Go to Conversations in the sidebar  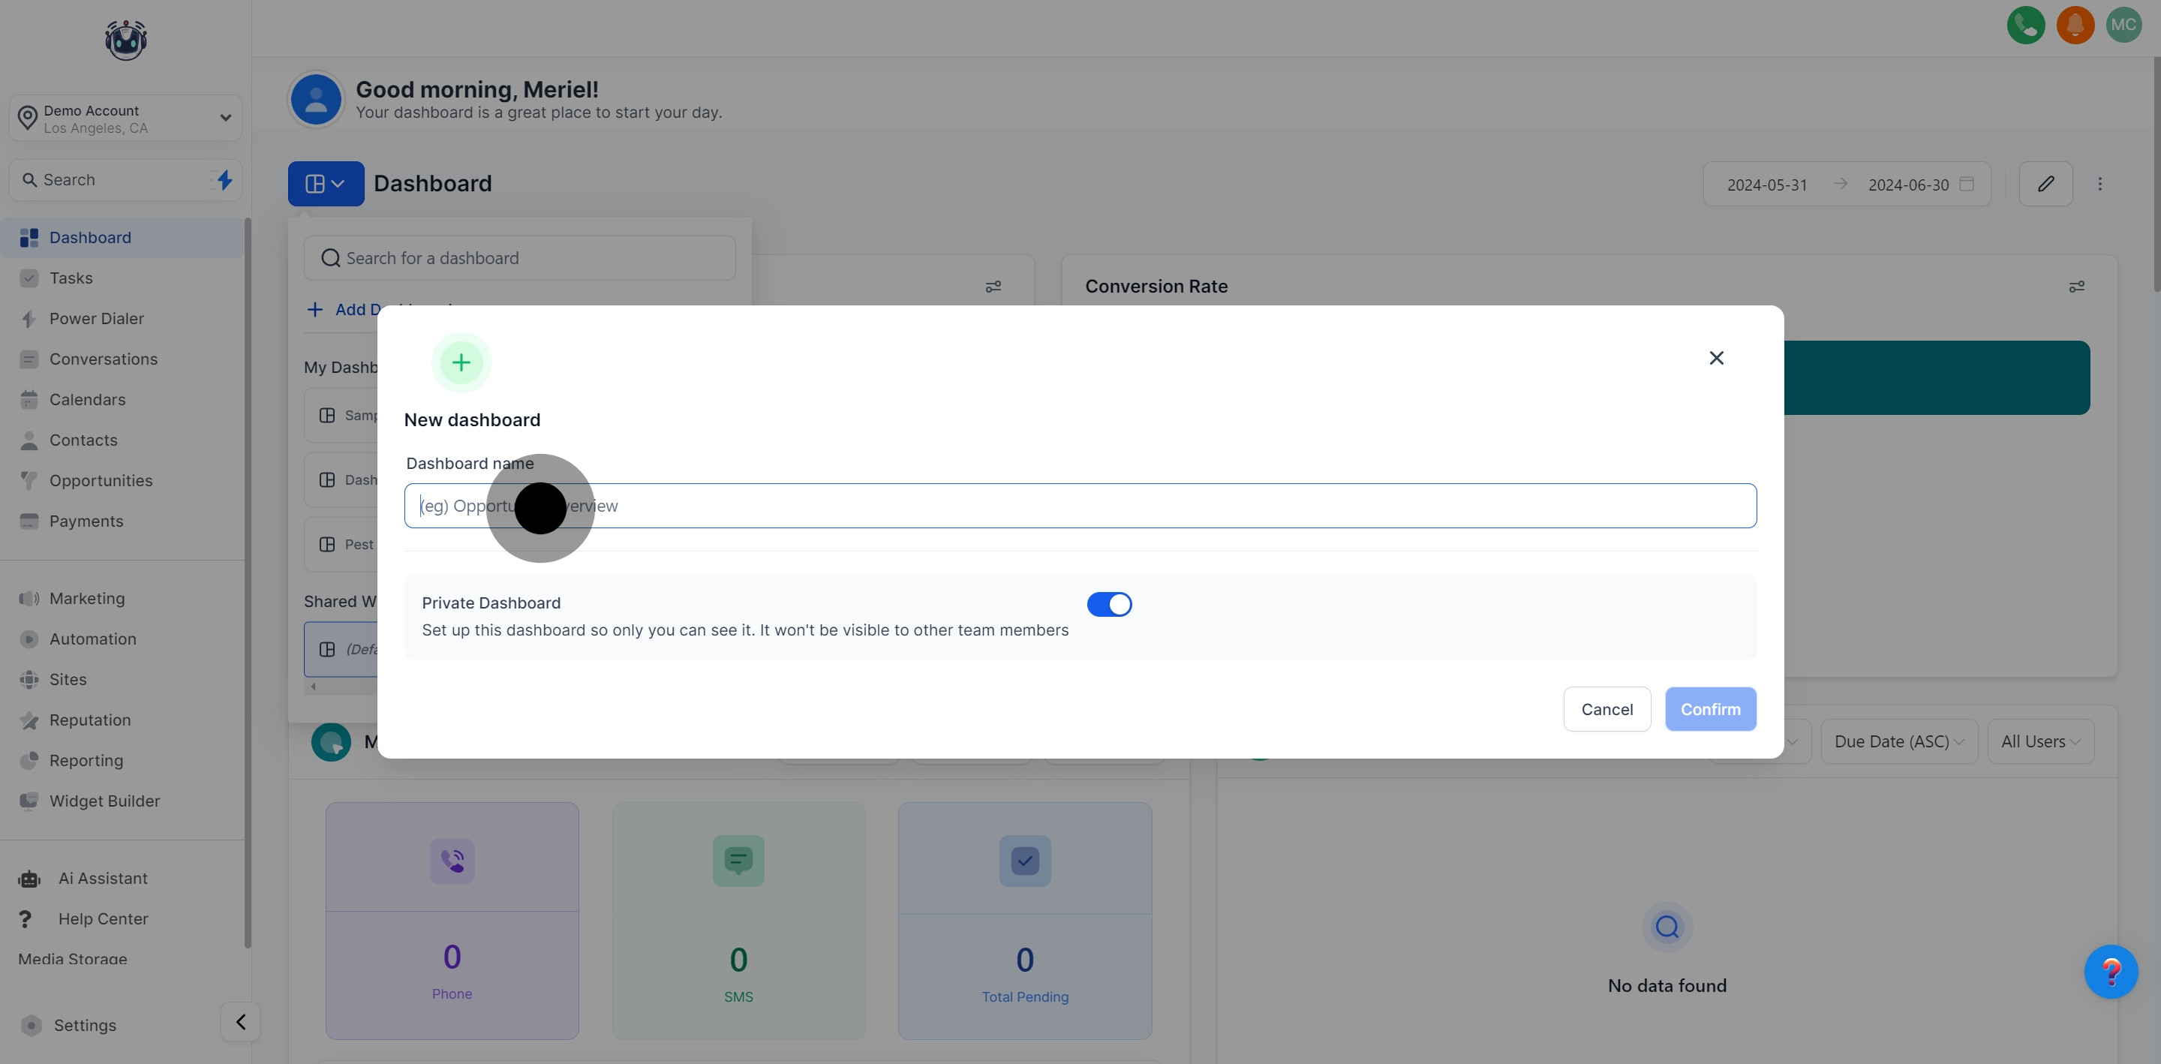[104, 359]
